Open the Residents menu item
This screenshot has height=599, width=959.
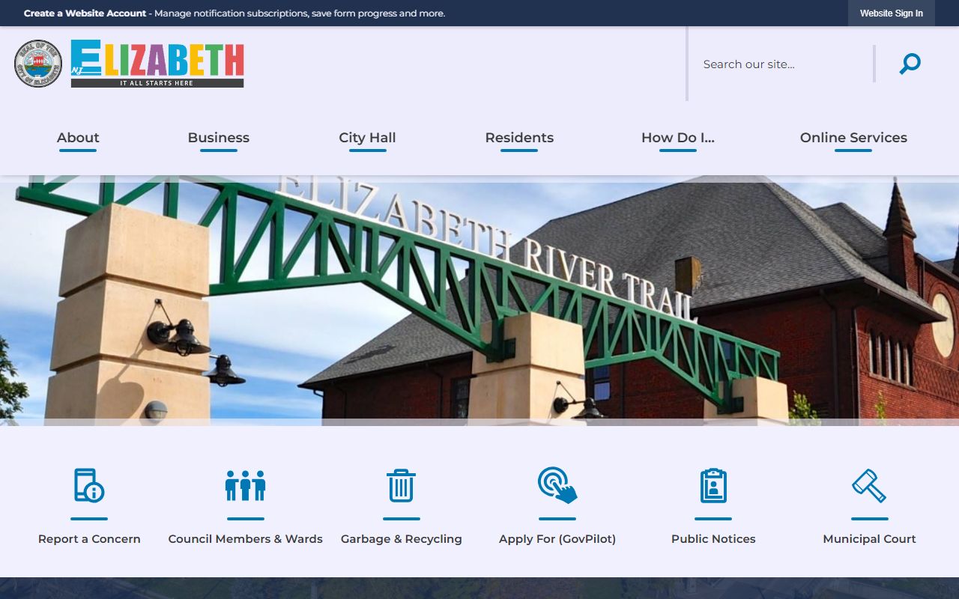point(519,138)
